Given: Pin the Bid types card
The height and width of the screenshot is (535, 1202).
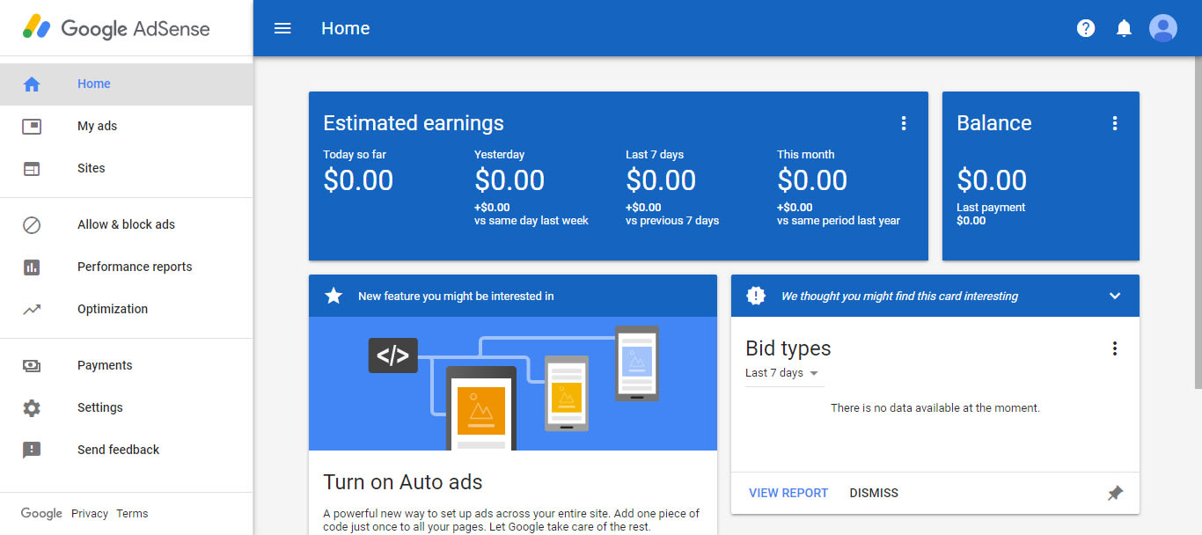Looking at the screenshot, I should click(x=1115, y=494).
